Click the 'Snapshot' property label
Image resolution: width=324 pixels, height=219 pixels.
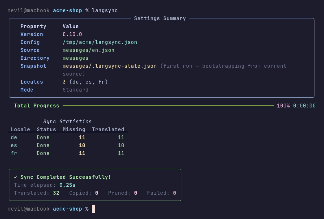coord(33,66)
